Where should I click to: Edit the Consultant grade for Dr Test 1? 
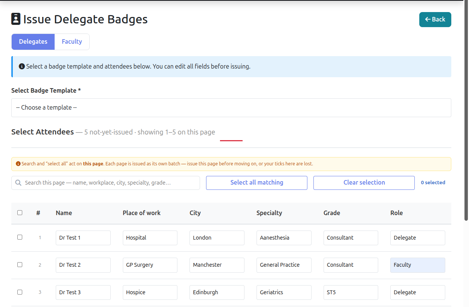coord(351,238)
